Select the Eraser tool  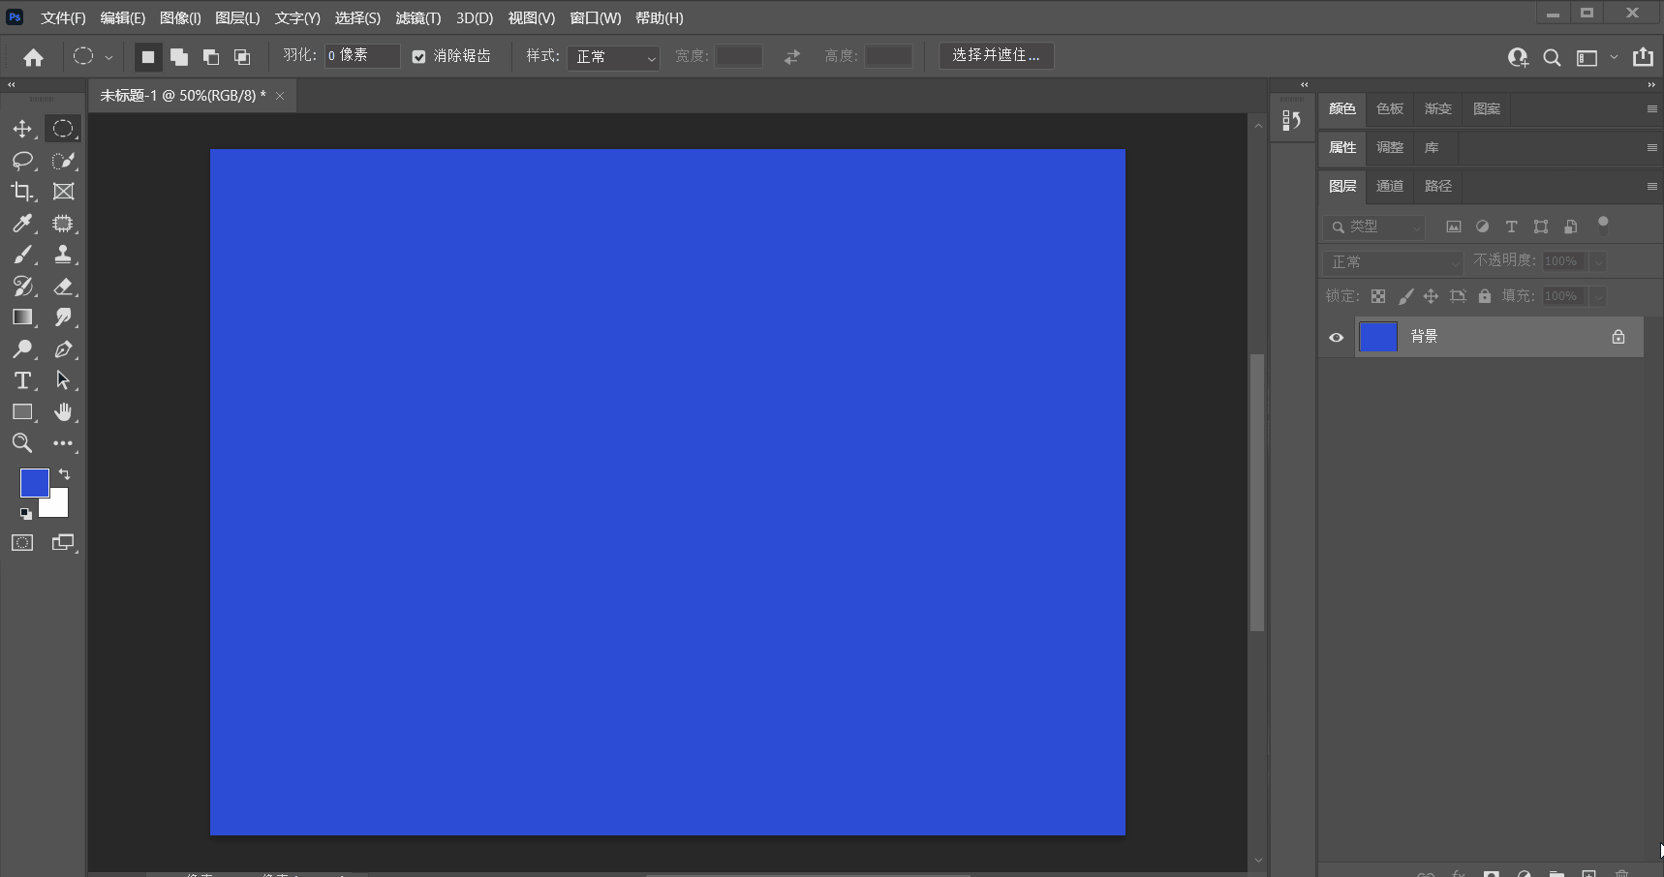[63, 287]
